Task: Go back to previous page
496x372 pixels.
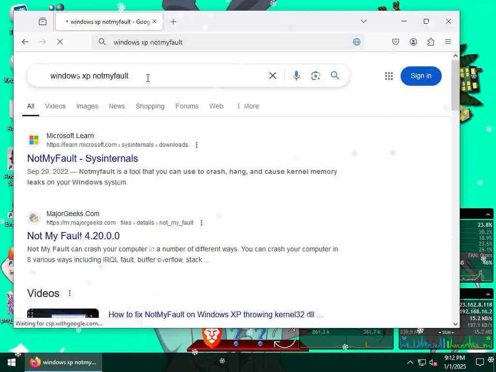Action: coord(25,42)
